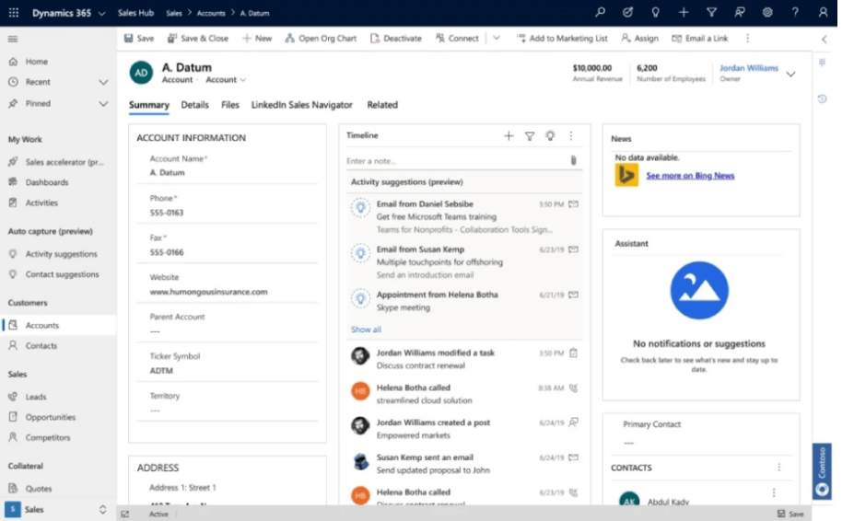Click the search magnifier icon in top bar
This screenshot has width=854, height=521.
click(600, 12)
